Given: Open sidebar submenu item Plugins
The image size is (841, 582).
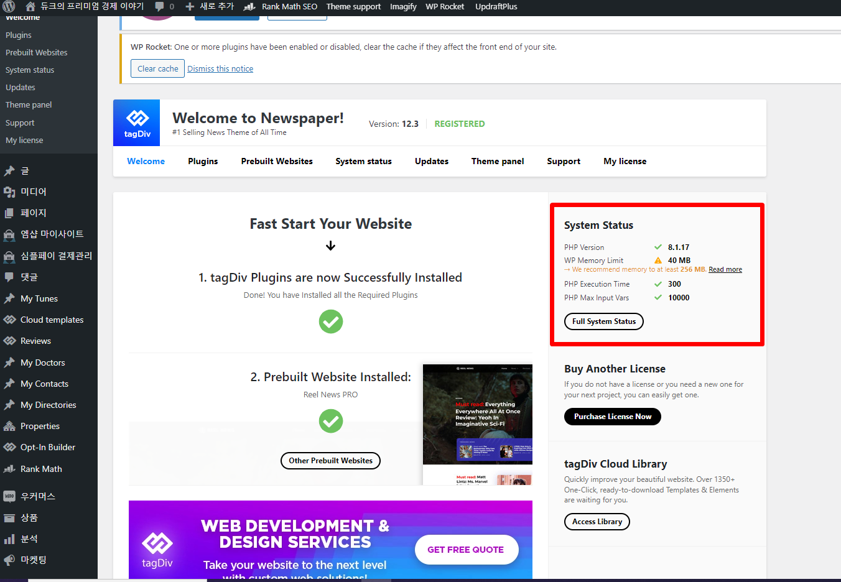Looking at the screenshot, I should (x=19, y=35).
